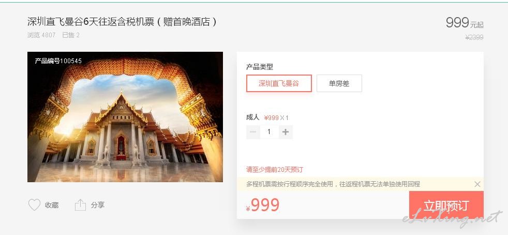This screenshot has height=235, width=508.
Task: Click the 立即预订 booking button
Action: pyautogui.click(x=446, y=205)
